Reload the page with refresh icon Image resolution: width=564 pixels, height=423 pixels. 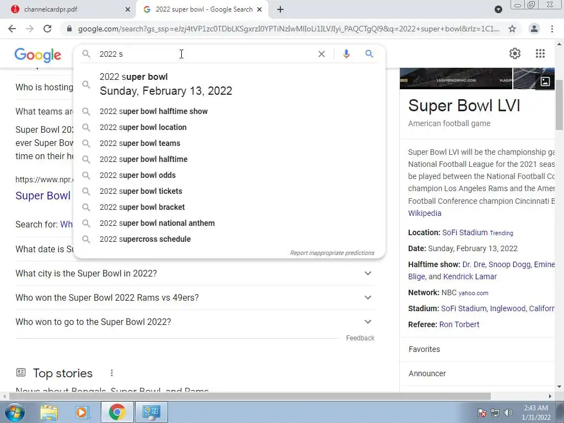(47, 29)
